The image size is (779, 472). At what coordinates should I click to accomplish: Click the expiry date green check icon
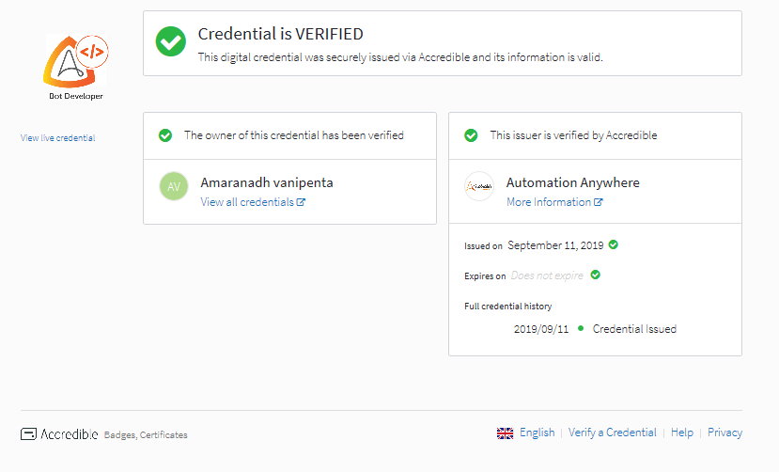pyautogui.click(x=596, y=275)
